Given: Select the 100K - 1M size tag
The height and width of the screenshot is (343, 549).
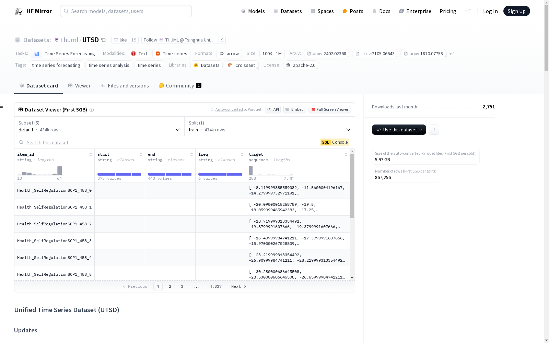Looking at the screenshot, I should (272, 54).
